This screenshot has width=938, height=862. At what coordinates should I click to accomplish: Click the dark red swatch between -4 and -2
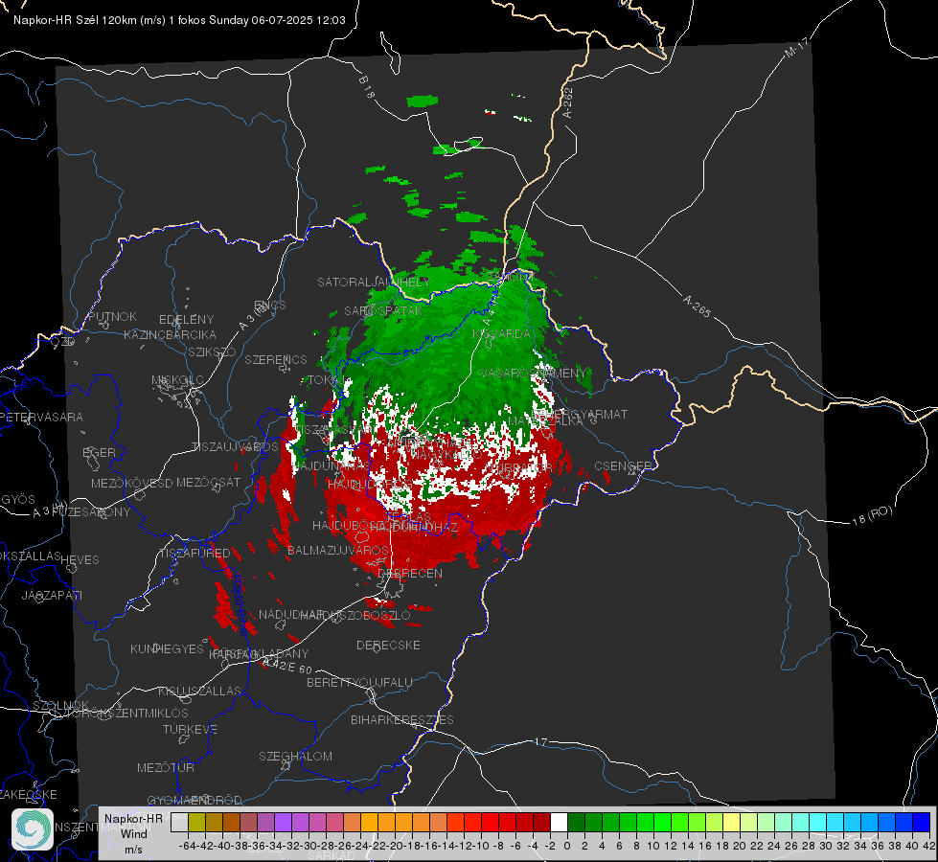(x=541, y=823)
